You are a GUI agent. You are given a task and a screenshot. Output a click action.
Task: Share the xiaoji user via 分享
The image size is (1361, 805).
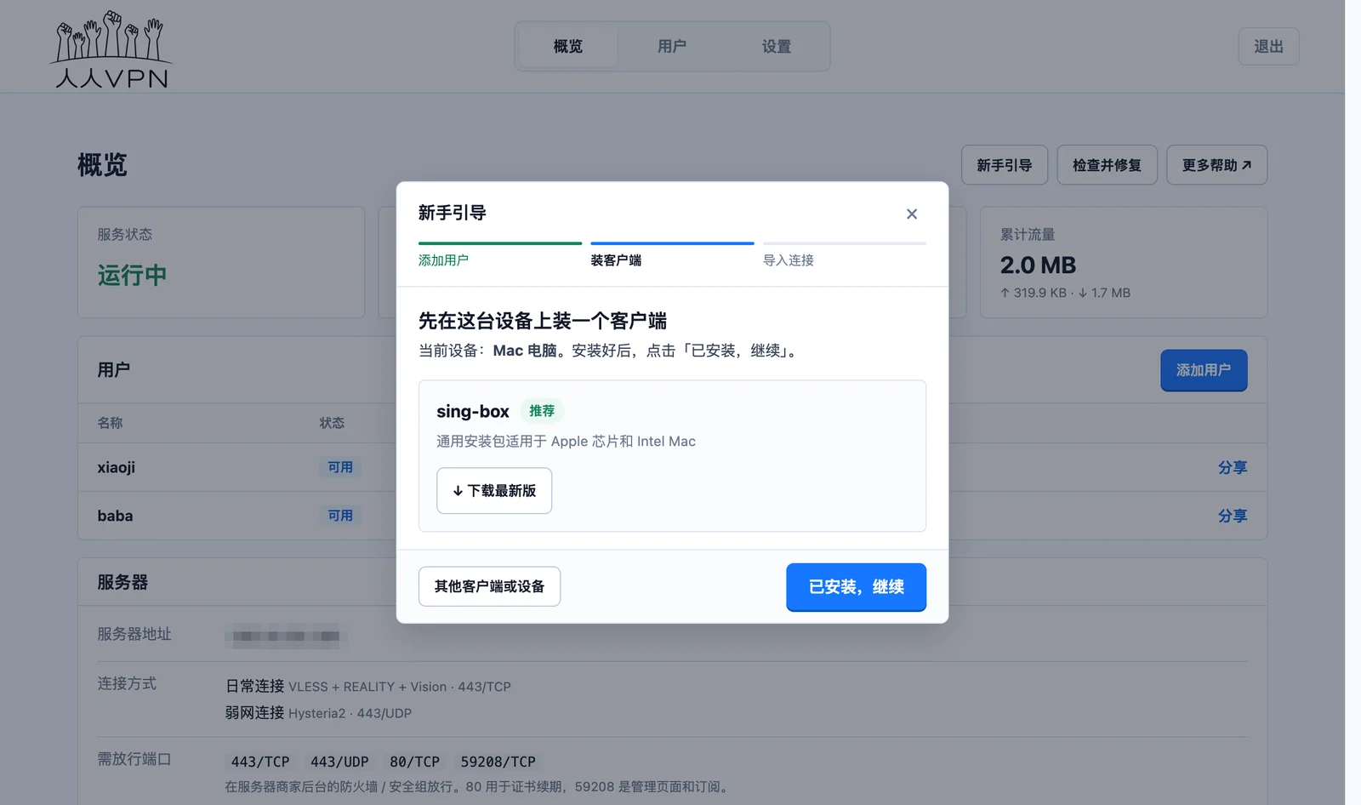click(1232, 467)
